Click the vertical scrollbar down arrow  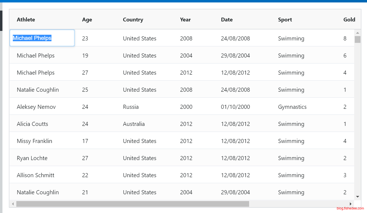pos(357,197)
